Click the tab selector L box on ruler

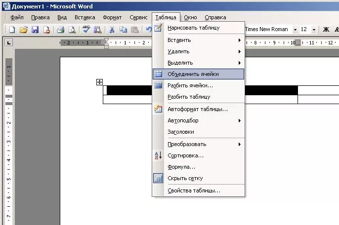coord(9,42)
